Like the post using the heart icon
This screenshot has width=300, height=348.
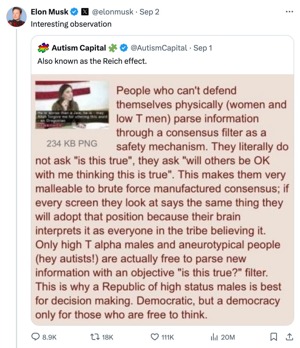[155, 337]
